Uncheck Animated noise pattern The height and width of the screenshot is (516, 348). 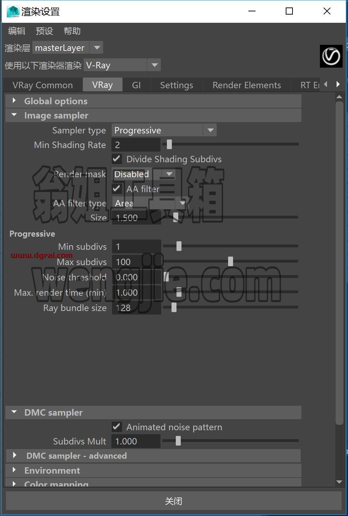[117, 427]
